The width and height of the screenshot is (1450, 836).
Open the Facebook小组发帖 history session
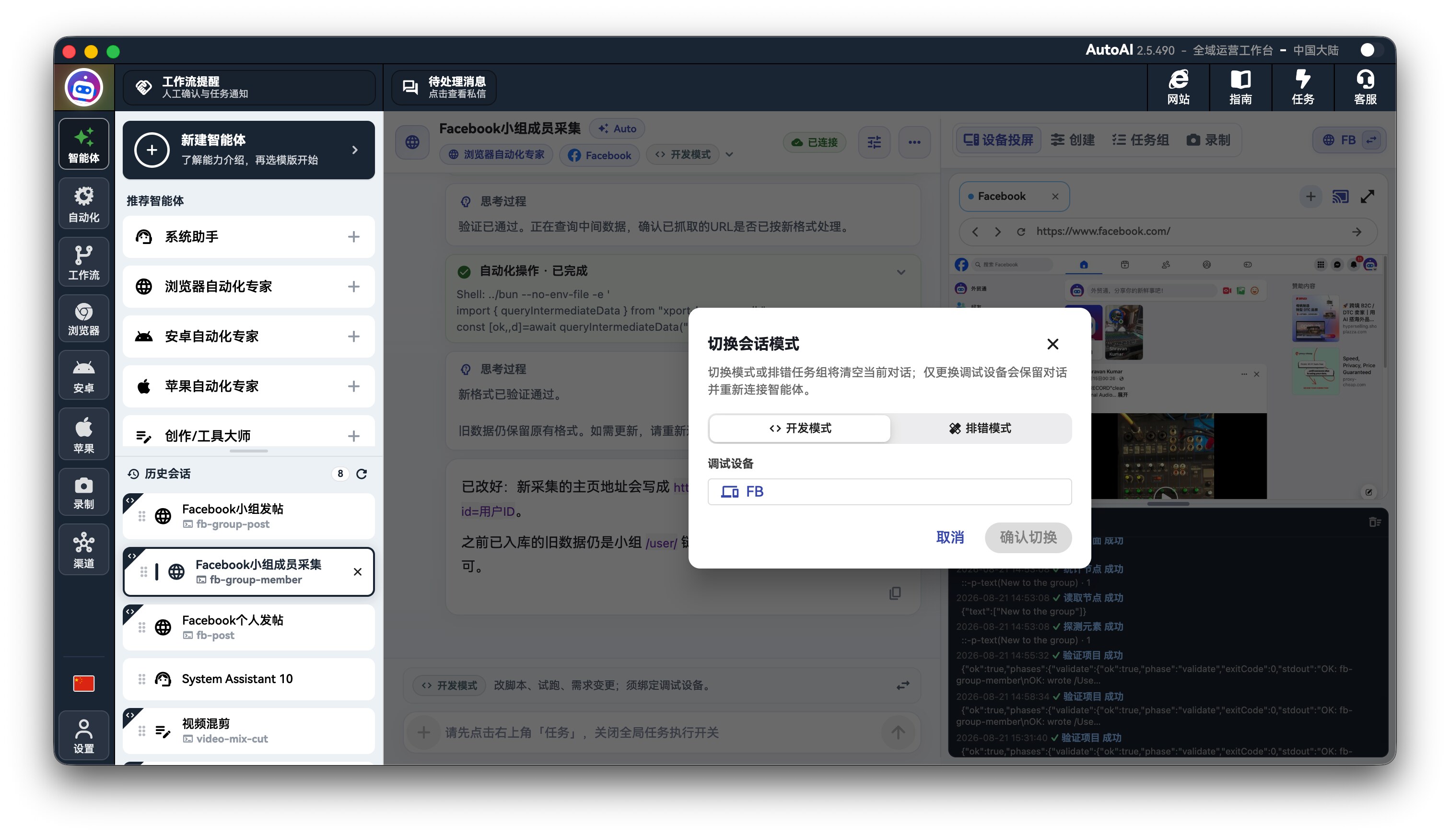(x=249, y=516)
